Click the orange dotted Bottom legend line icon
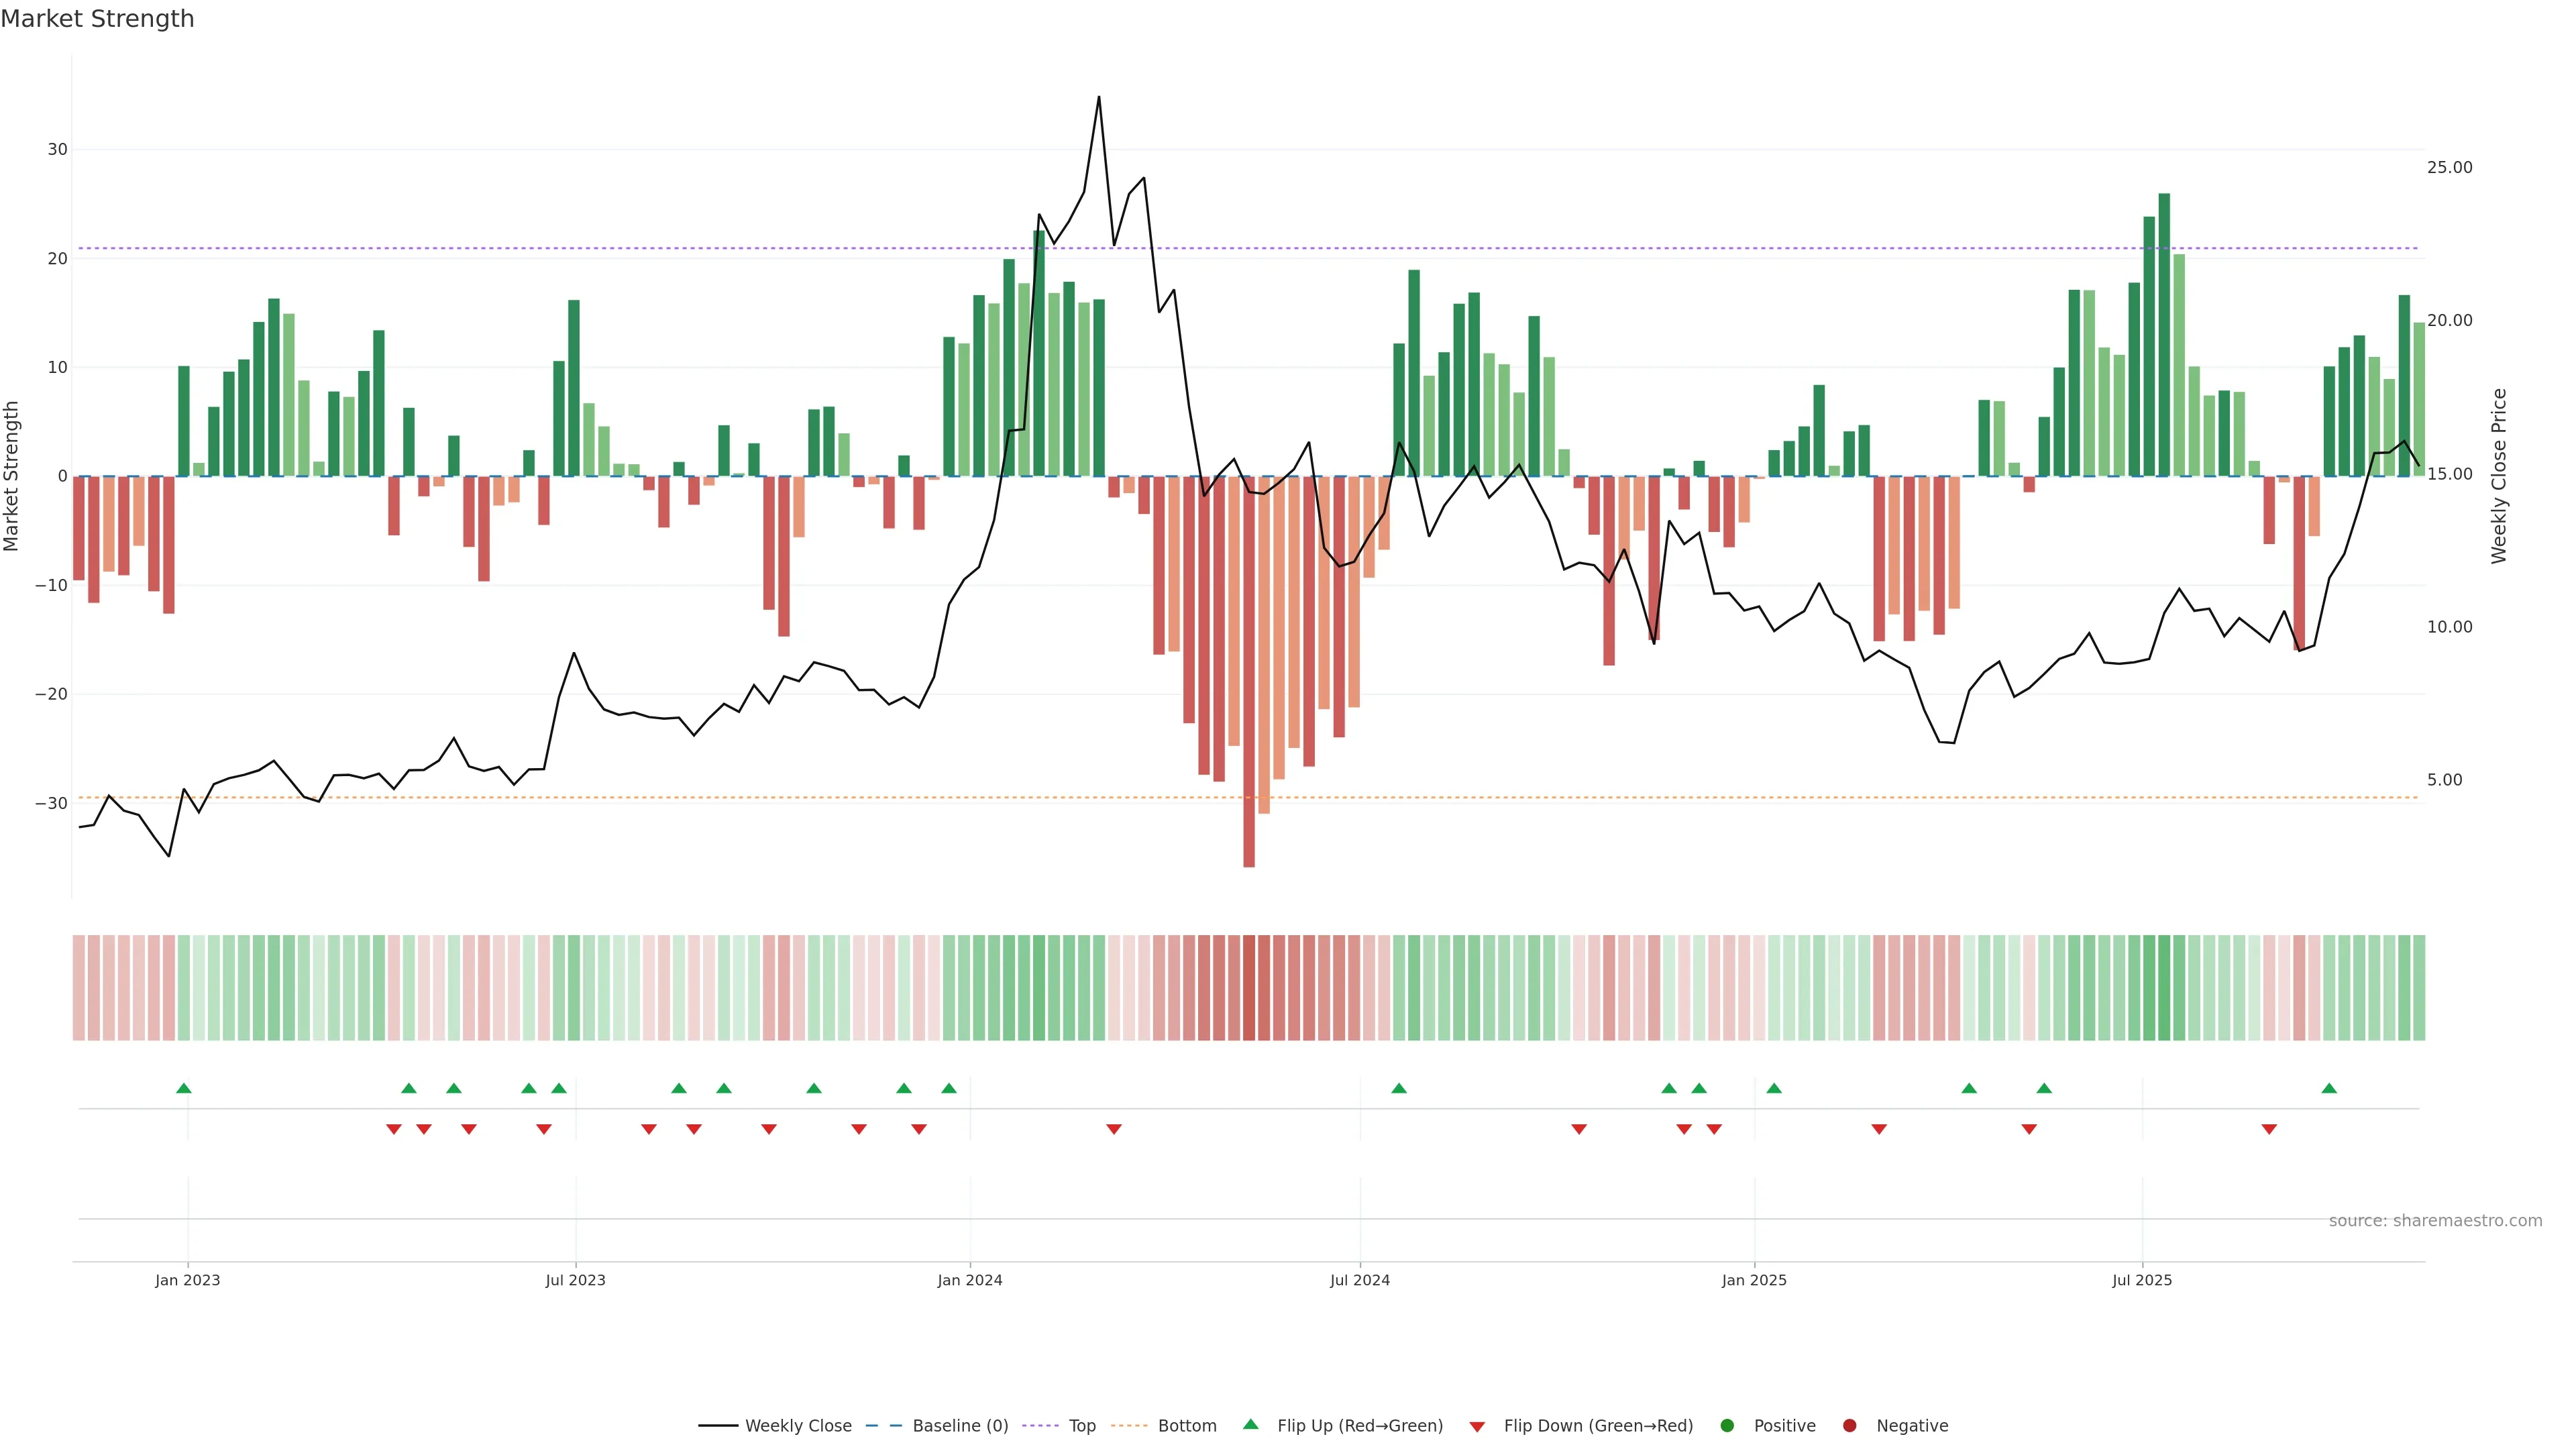 [x=1129, y=1426]
